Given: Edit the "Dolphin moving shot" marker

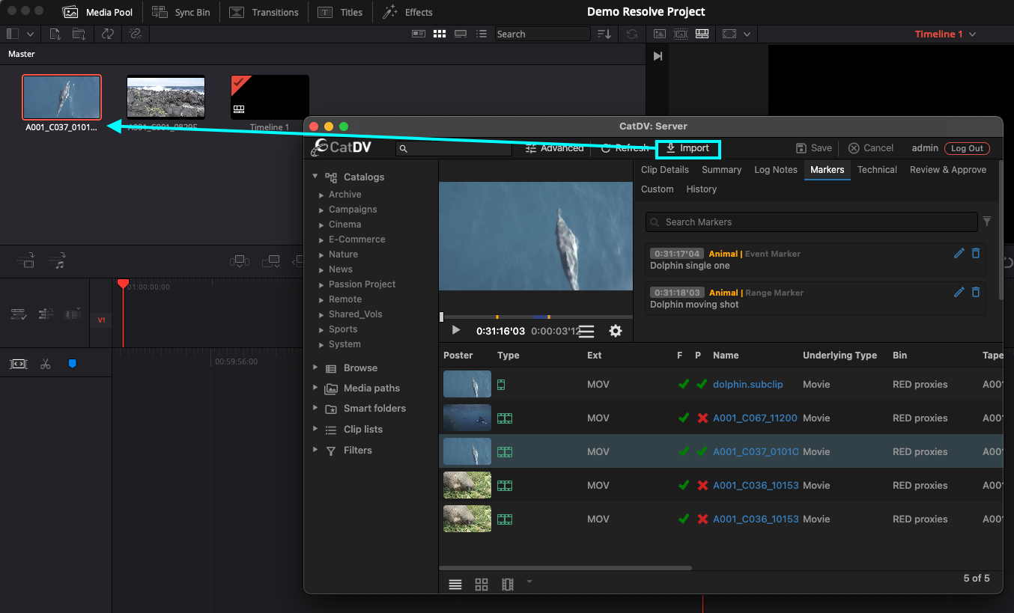Looking at the screenshot, I should 959,293.
